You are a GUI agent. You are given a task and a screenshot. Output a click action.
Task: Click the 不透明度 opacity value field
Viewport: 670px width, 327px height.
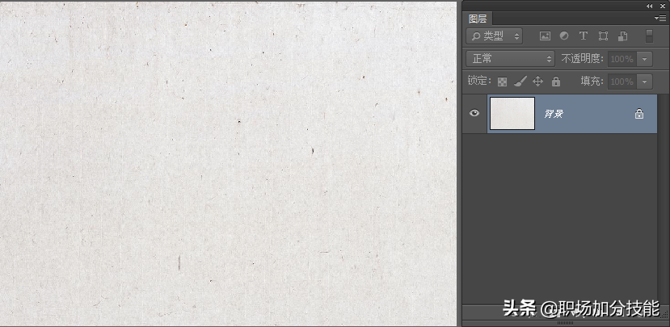622,59
